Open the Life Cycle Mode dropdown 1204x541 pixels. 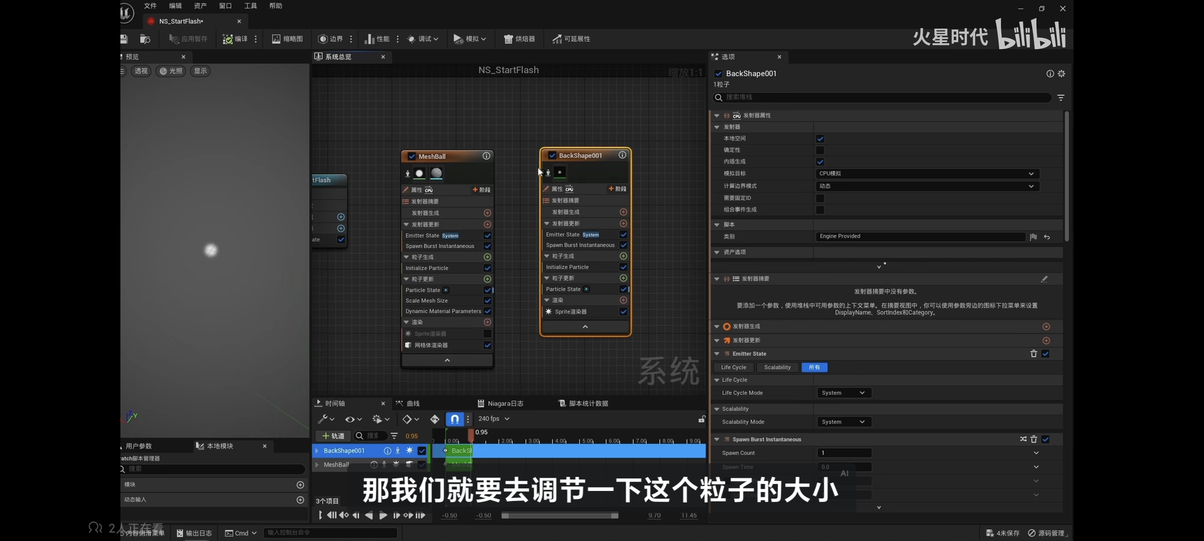point(843,393)
